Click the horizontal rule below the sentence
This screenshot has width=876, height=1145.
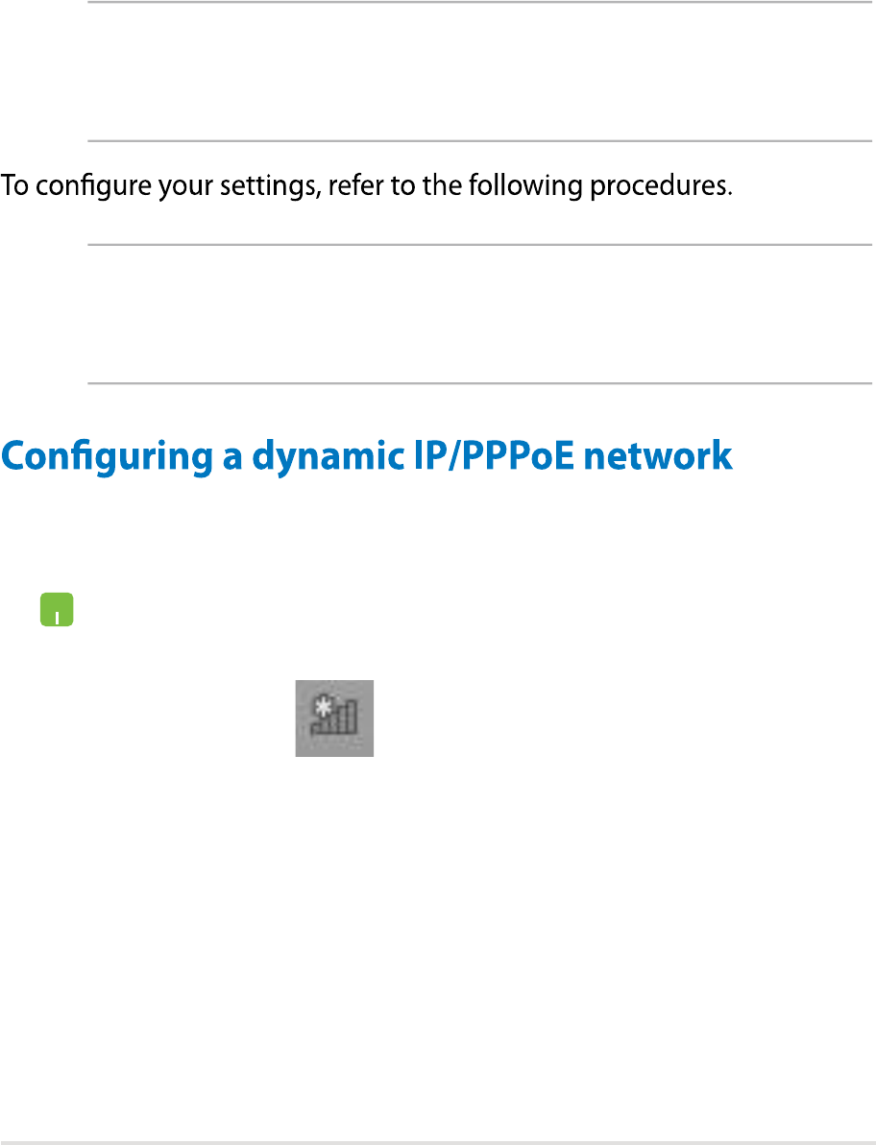478,244
